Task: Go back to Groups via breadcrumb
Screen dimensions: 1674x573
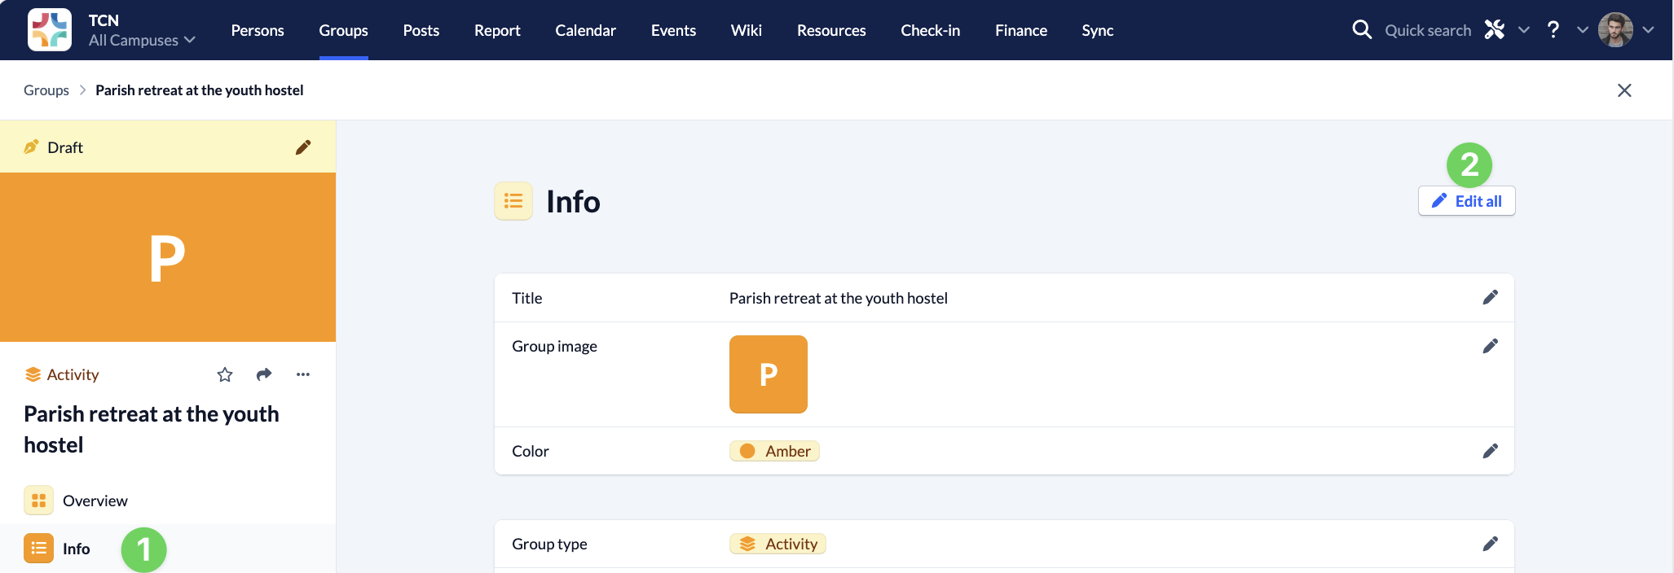Action: (x=46, y=90)
